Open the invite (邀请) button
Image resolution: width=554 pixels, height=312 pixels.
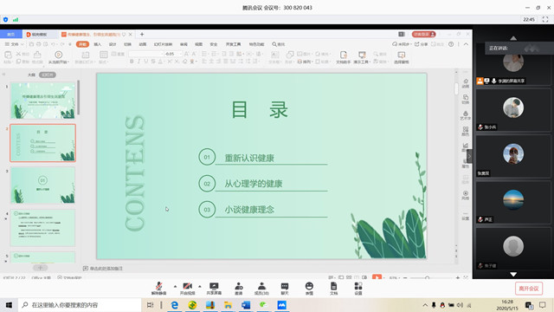(239, 288)
